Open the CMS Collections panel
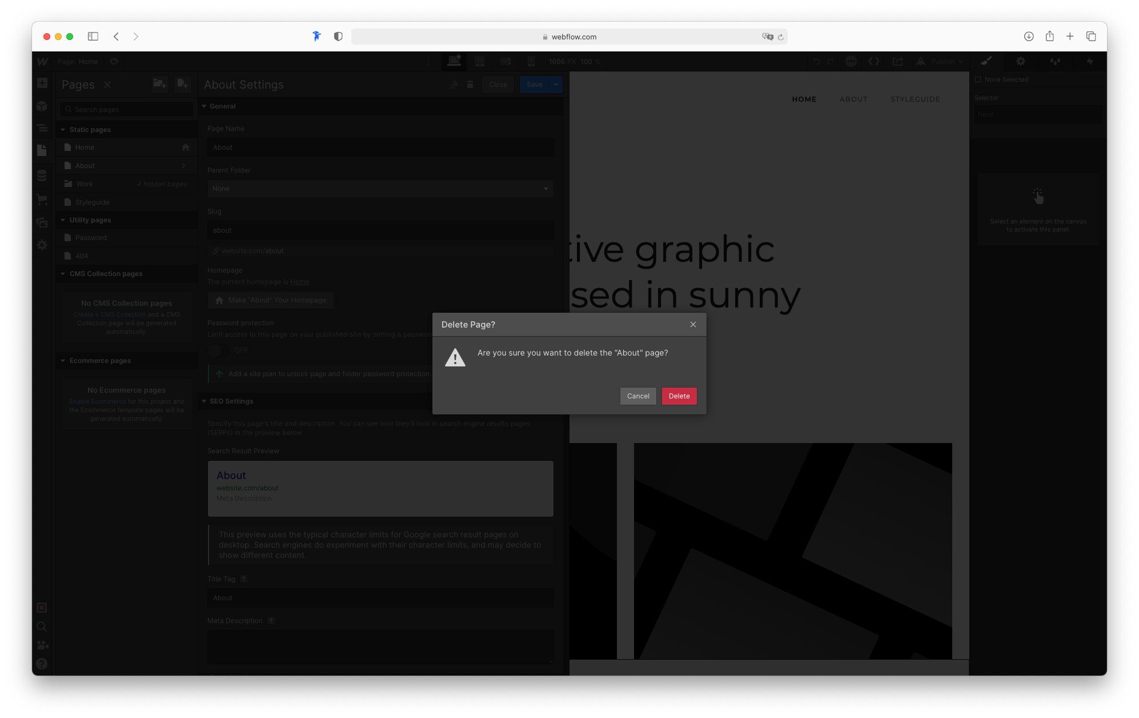 point(42,175)
